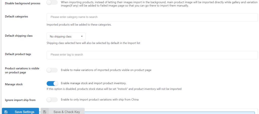This screenshot has width=259, height=114.
Task: Click the Ignore import ship from label
Action: pyautogui.click(x=20, y=100)
